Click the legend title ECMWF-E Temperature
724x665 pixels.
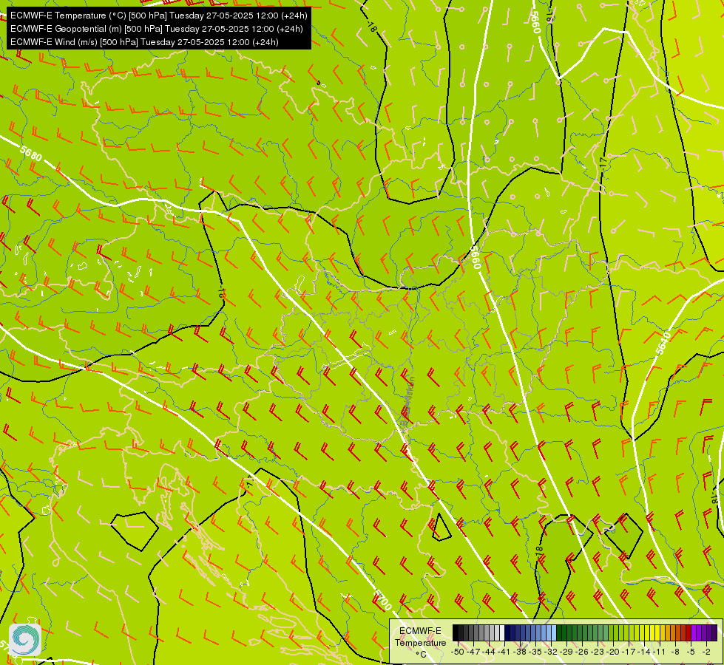pos(420,637)
